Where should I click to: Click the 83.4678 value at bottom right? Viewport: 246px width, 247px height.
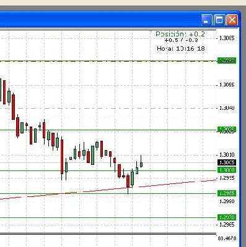(227, 238)
